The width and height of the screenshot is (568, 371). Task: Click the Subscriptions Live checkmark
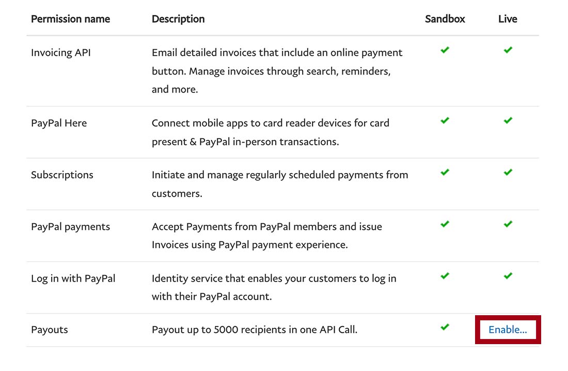pos(508,172)
